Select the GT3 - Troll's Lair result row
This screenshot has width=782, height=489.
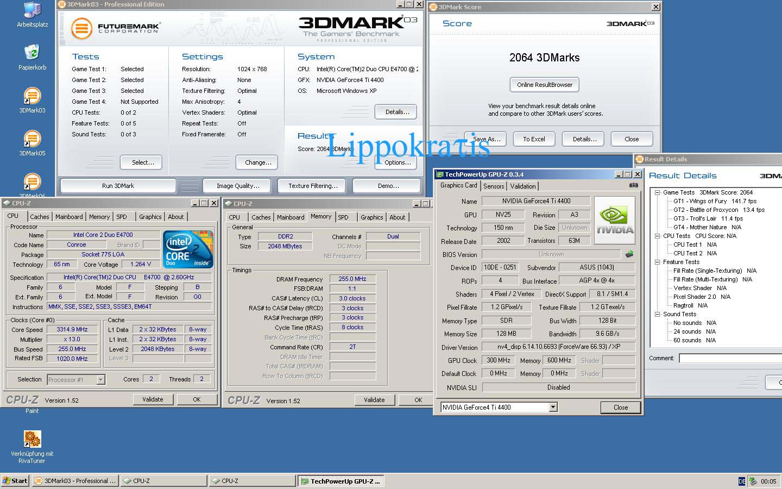(708, 218)
